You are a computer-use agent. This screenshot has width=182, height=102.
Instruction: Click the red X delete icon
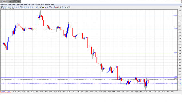tap(56, 7)
